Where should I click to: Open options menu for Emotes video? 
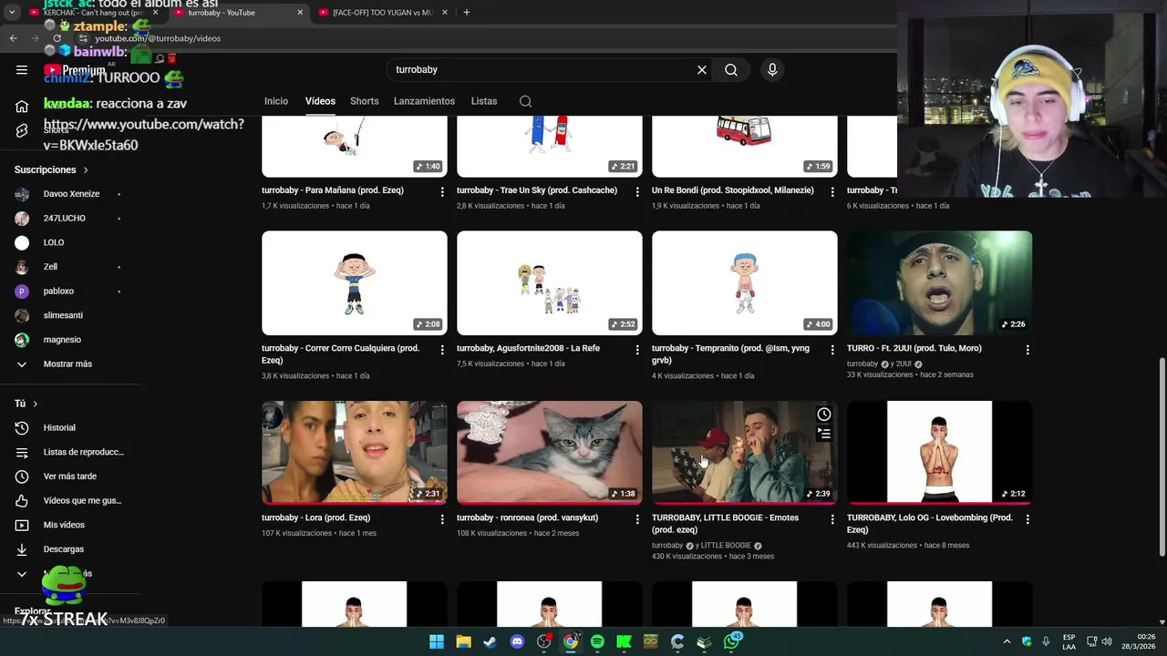(x=832, y=518)
